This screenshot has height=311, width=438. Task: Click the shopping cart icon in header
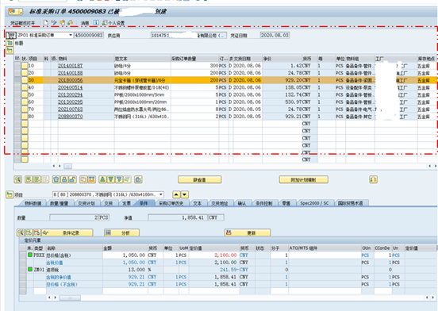[11, 36]
